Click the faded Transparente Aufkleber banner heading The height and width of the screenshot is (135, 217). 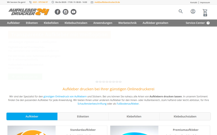[59, 35]
